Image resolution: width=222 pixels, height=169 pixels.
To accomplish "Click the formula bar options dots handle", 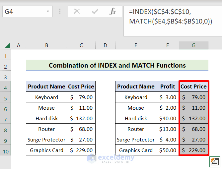I will (60, 11).
